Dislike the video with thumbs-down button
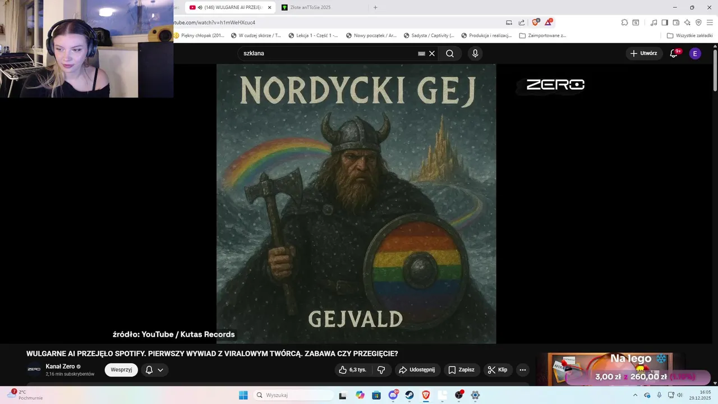 click(x=381, y=370)
